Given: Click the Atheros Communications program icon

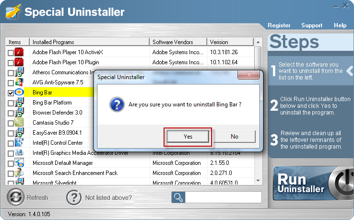Looking at the screenshot, I should click(19, 72).
